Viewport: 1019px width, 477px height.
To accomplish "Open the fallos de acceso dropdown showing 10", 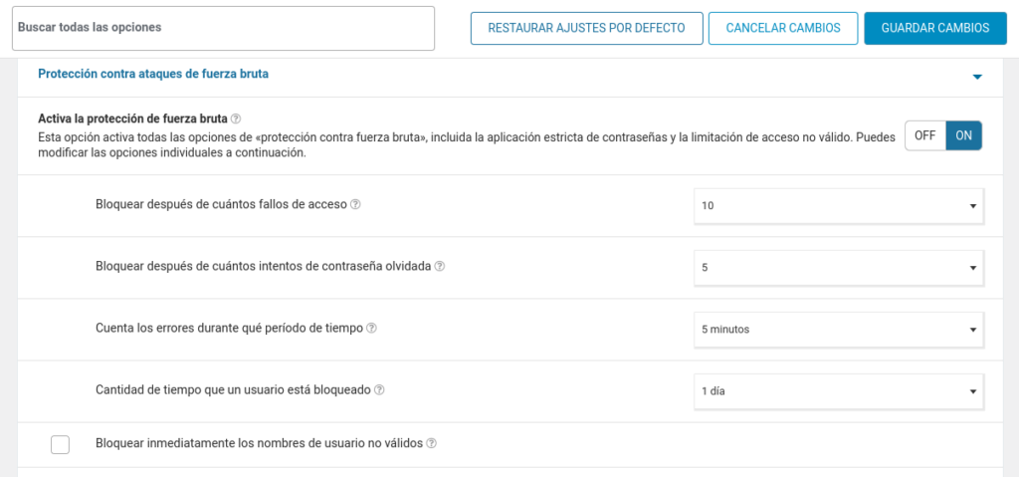I will 839,205.
